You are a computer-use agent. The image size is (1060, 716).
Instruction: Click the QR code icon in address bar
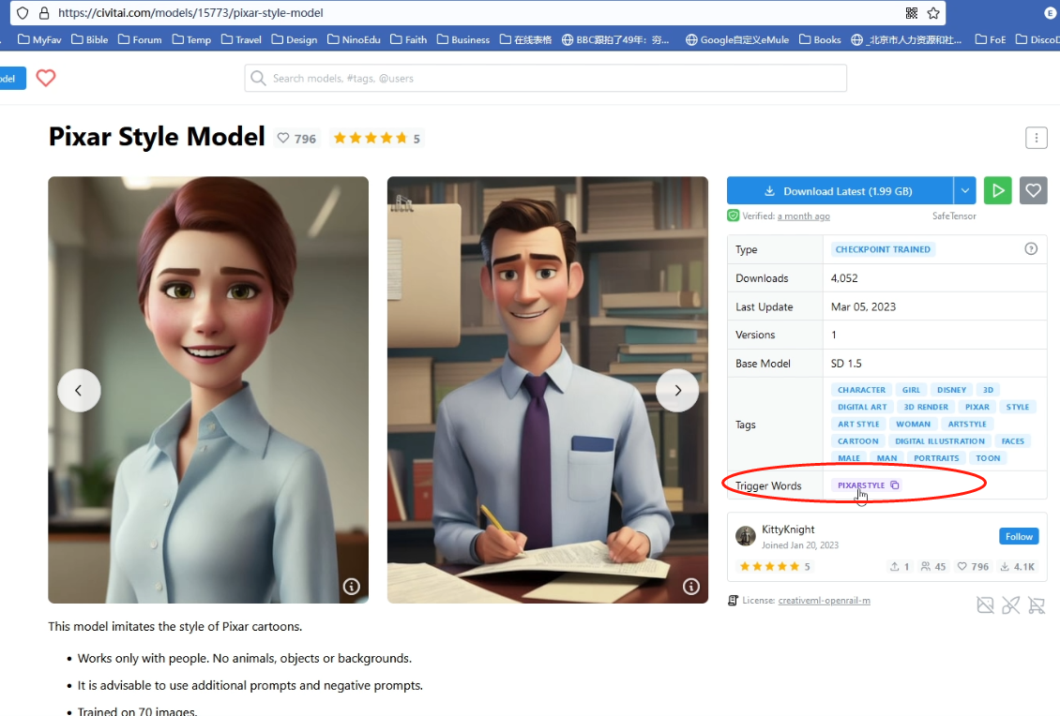pyautogui.click(x=912, y=13)
